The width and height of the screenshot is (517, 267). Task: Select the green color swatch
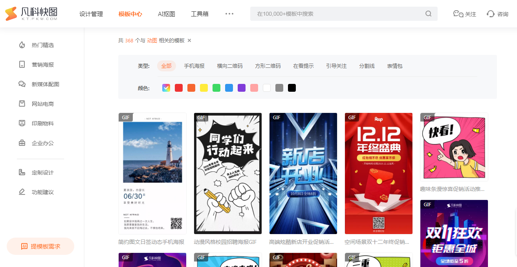[216, 88]
